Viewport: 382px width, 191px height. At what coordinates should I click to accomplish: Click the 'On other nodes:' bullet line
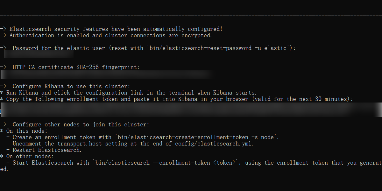[27, 156]
